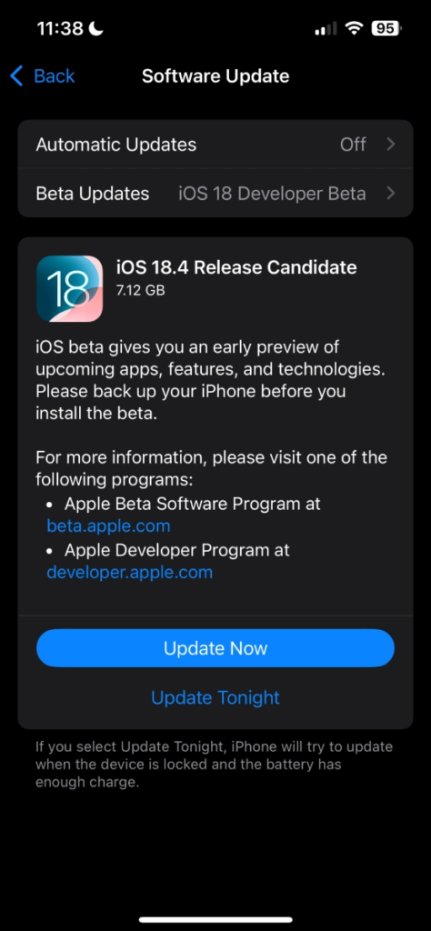Choose Update Tonight option

tap(215, 697)
